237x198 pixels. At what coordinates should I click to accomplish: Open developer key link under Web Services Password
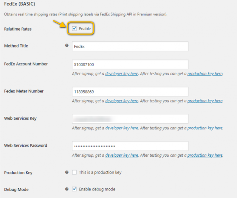pyautogui.click(x=122, y=155)
